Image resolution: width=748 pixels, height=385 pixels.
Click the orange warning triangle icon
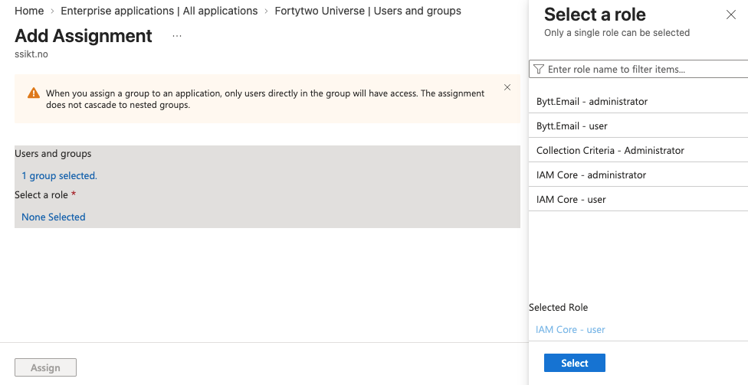(x=34, y=93)
